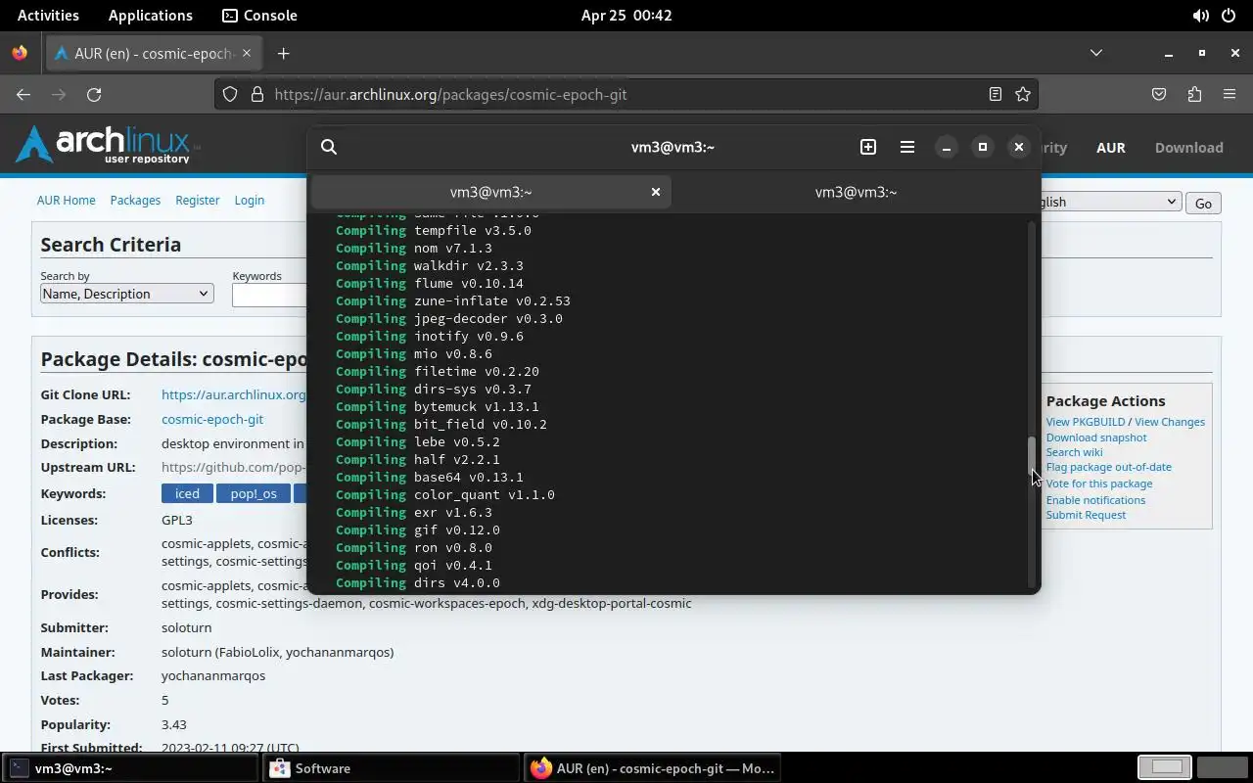Switch to AUR Firefox window in taskbar
The height and width of the screenshot is (783, 1253).
coord(653,768)
